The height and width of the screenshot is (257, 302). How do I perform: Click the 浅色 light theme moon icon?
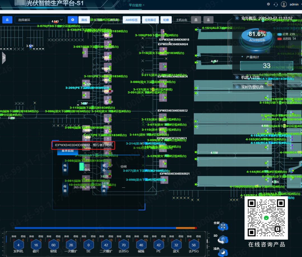pyautogui.click(x=223, y=252)
